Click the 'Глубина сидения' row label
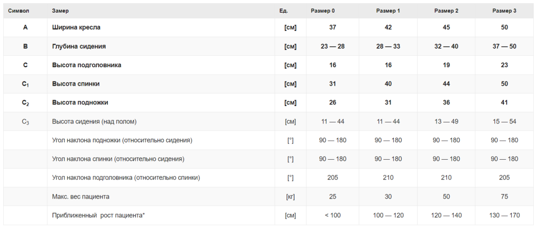538x229 pixels. coord(79,46)
